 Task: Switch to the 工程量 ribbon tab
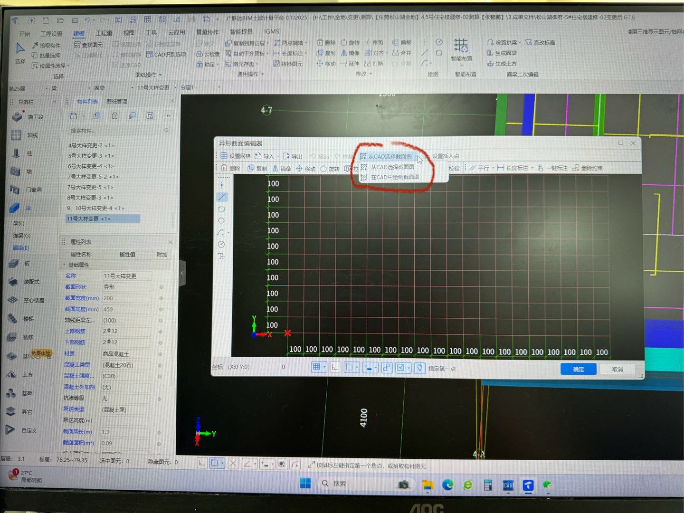104,33
